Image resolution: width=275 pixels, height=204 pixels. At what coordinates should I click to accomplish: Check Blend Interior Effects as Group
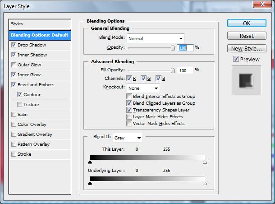click(x=129, y=97)
